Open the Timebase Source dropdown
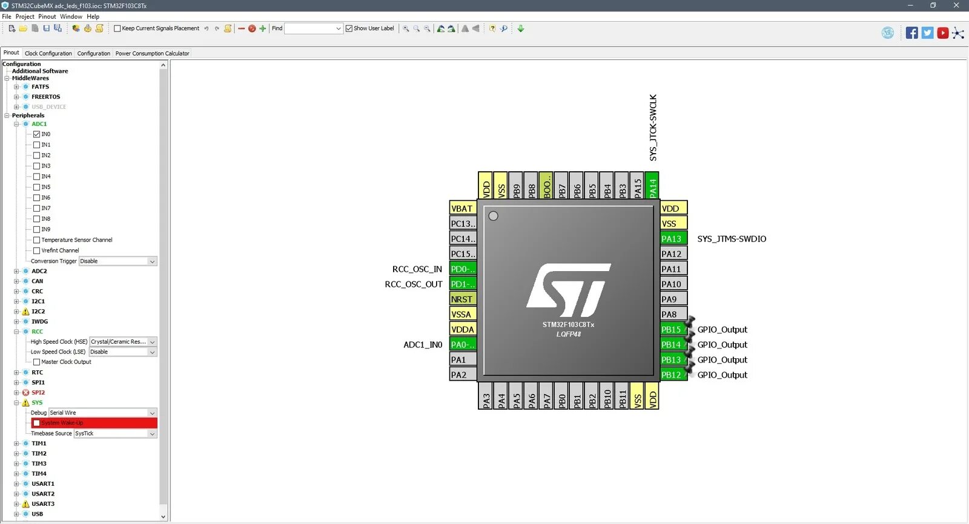969x524 pixels. (x=115, y=434)
